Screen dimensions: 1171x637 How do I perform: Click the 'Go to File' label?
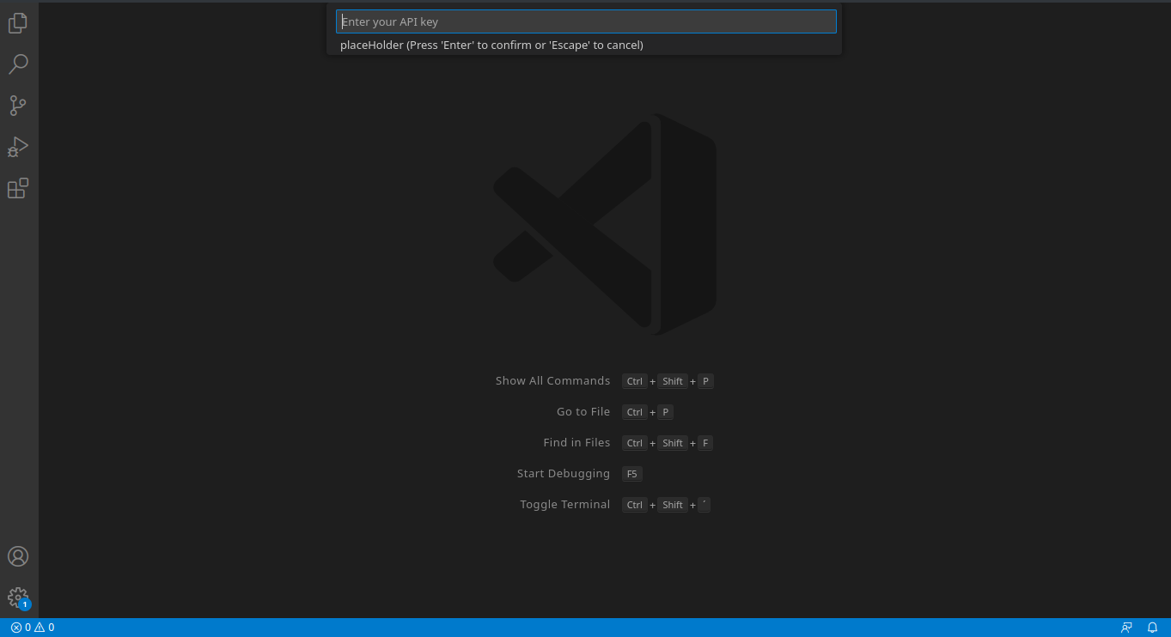(583, 411)
